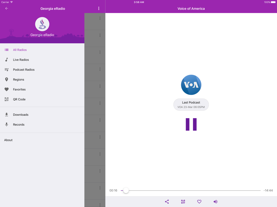Select All Radios in the drawer menu

42,50
